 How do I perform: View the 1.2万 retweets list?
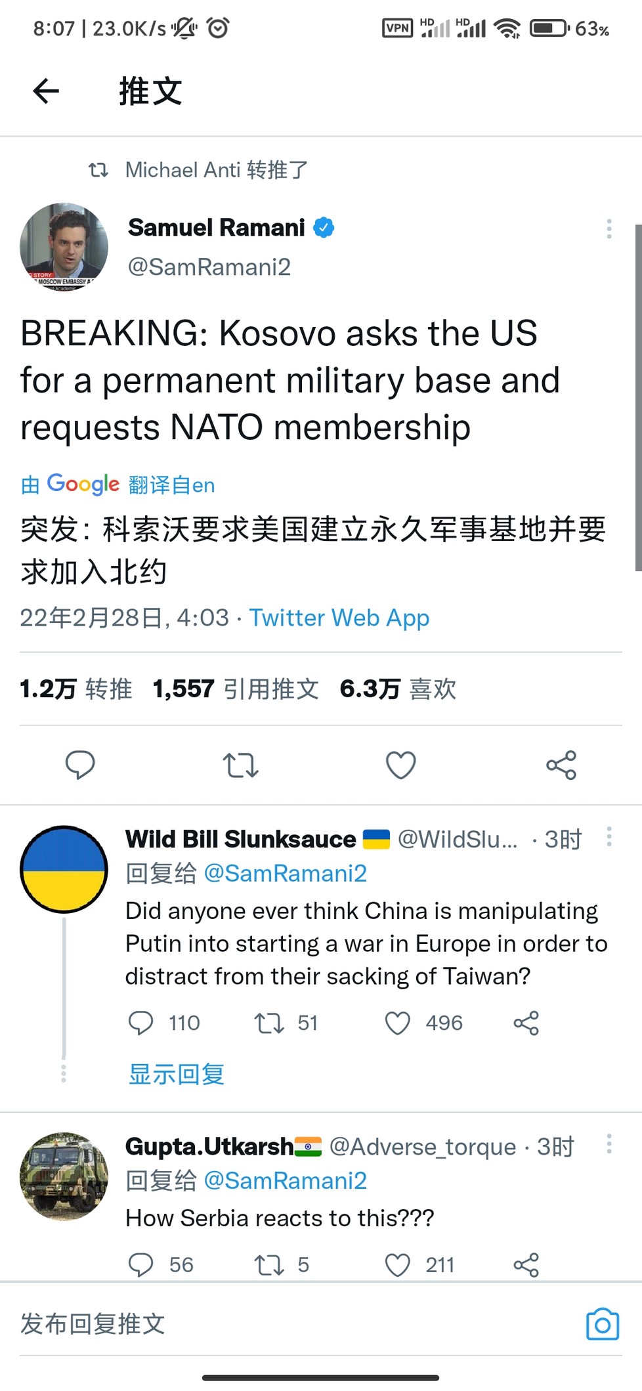coord(76,689)
